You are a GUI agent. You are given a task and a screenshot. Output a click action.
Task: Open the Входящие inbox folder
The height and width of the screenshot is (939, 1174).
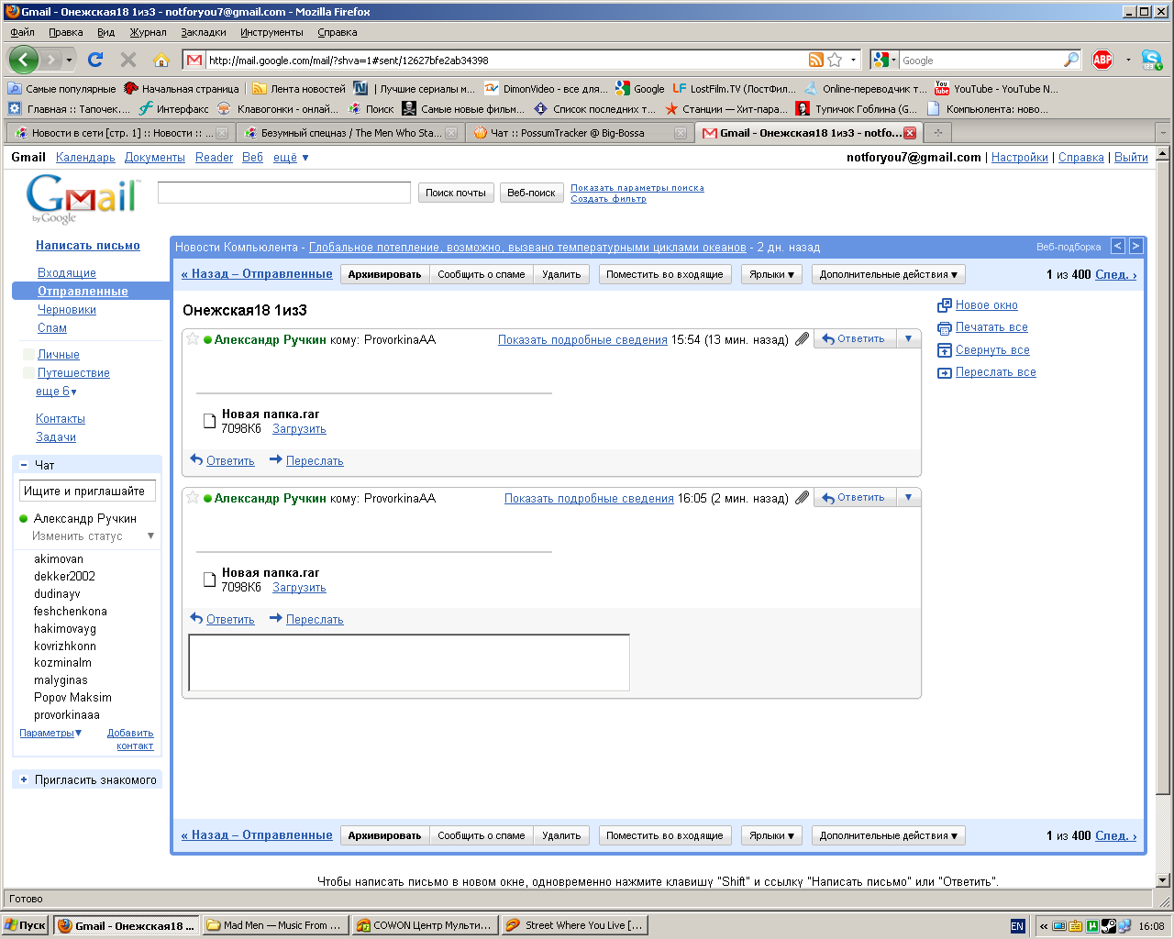[67, 273]
